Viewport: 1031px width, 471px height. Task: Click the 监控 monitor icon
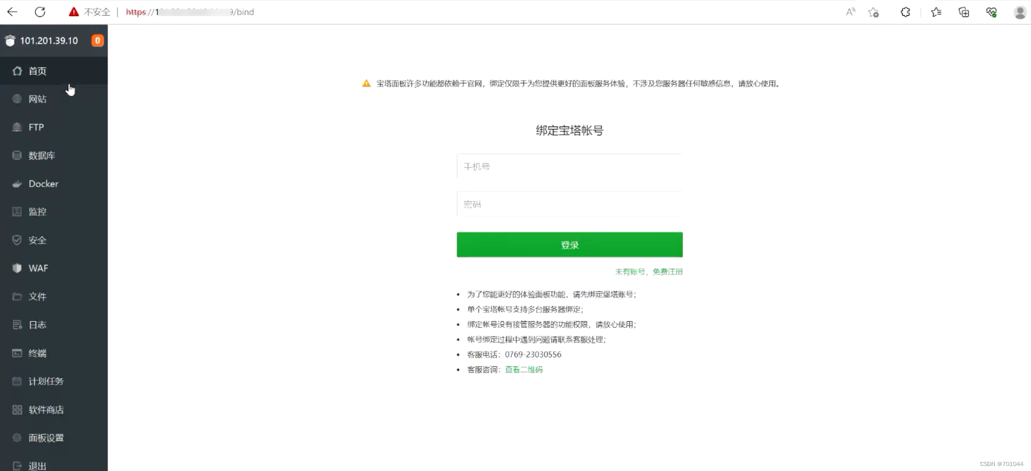pos(17,212)
